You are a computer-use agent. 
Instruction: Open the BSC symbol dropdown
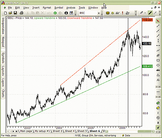click(x=99, y=13)
